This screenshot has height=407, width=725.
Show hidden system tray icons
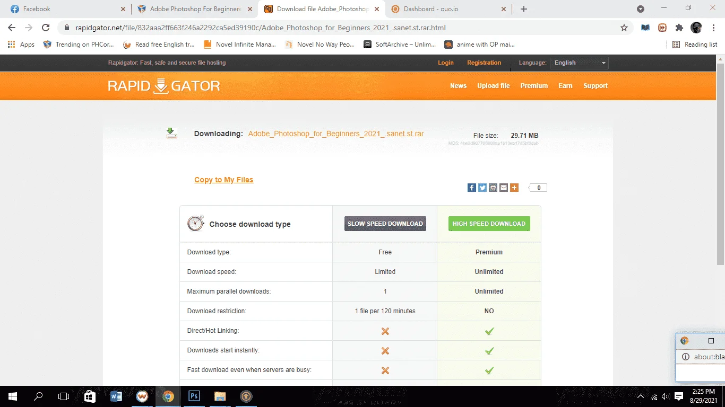641,396
